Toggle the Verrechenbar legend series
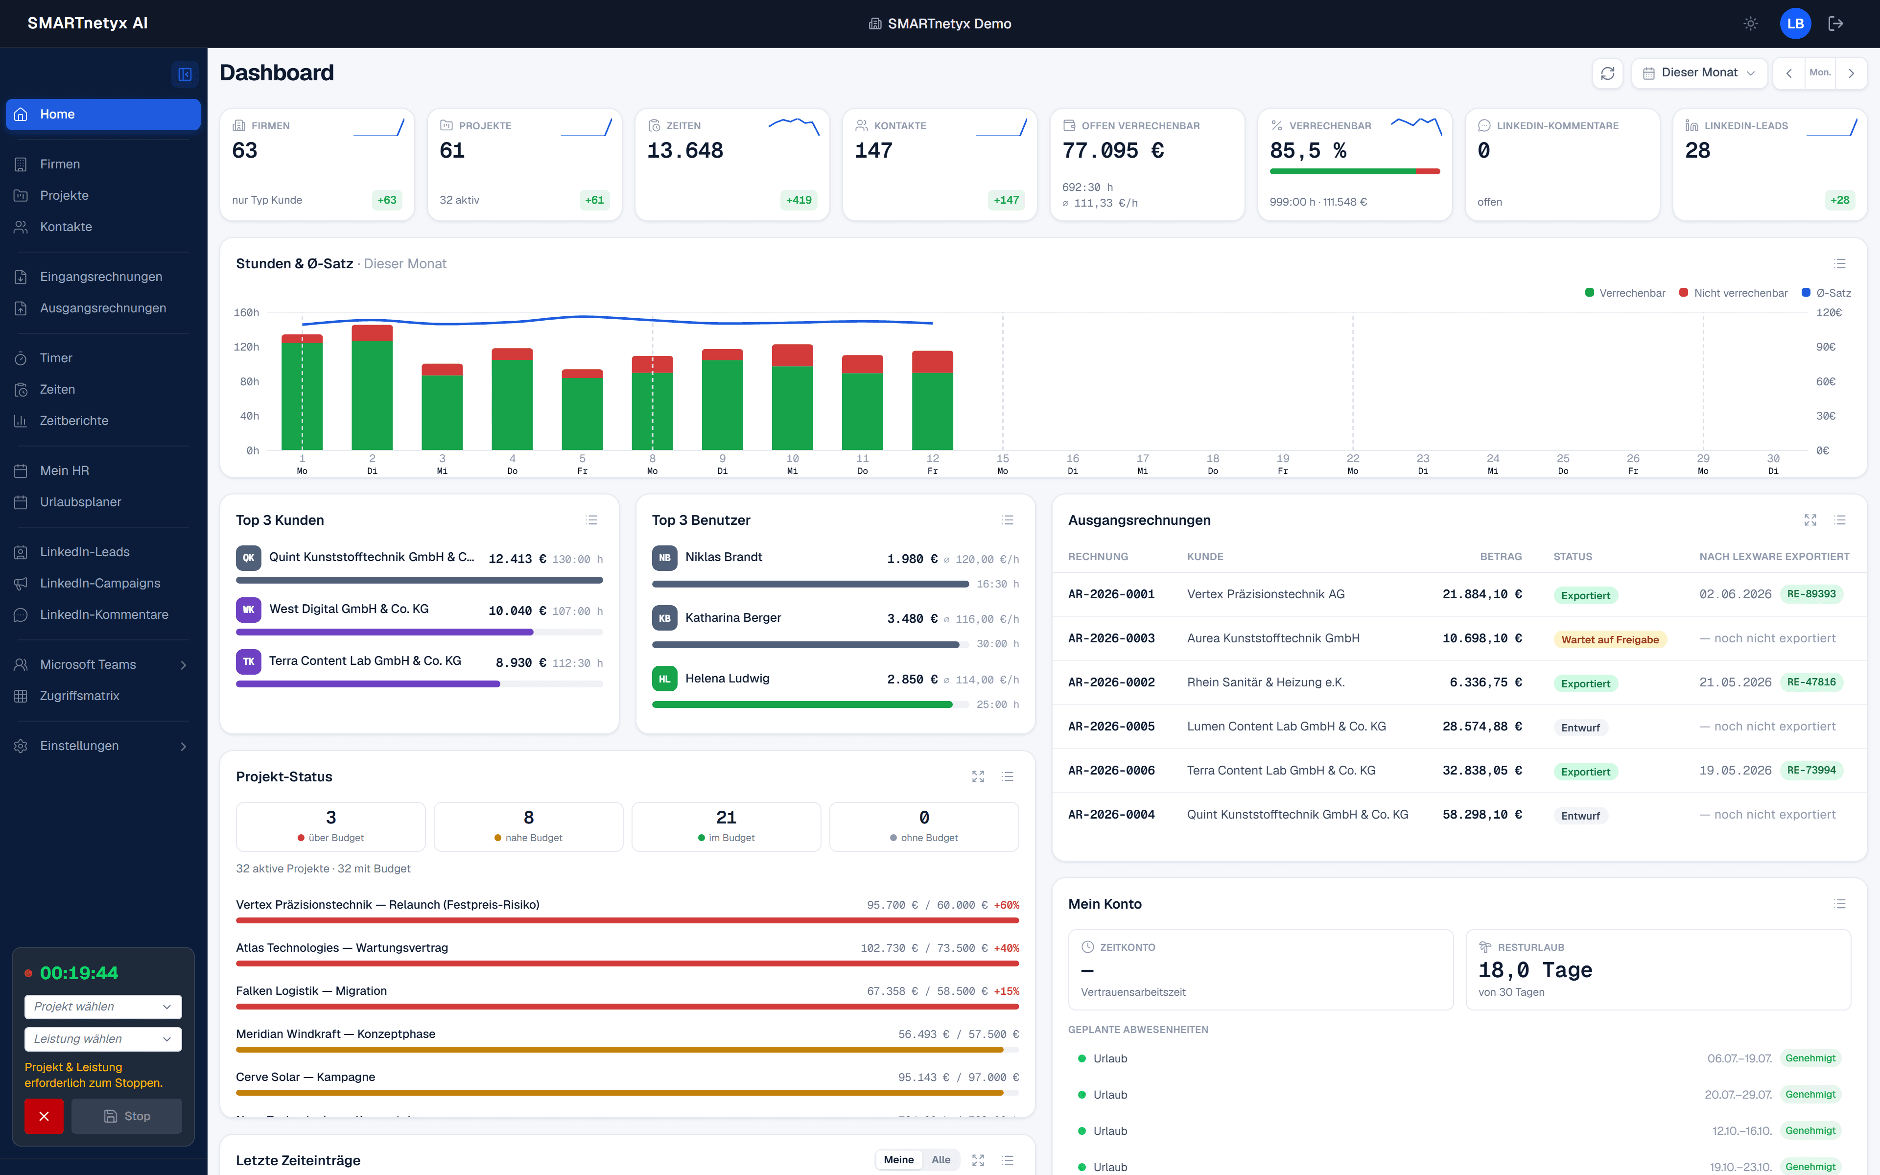 [1625, 293]
